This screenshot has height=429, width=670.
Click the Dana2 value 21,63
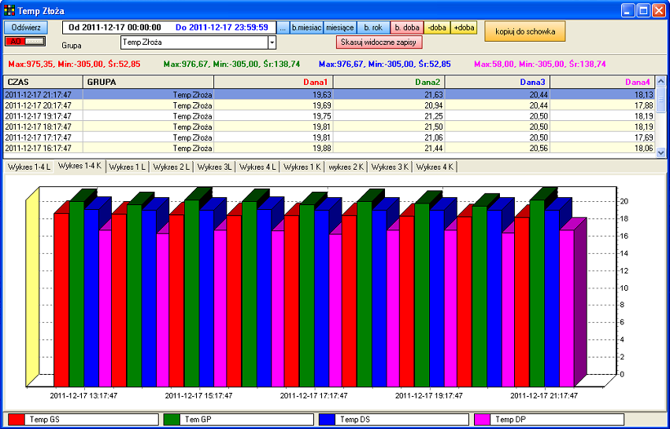point(432,94)
